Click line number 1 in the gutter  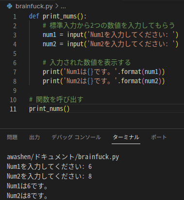coord(15,17)
